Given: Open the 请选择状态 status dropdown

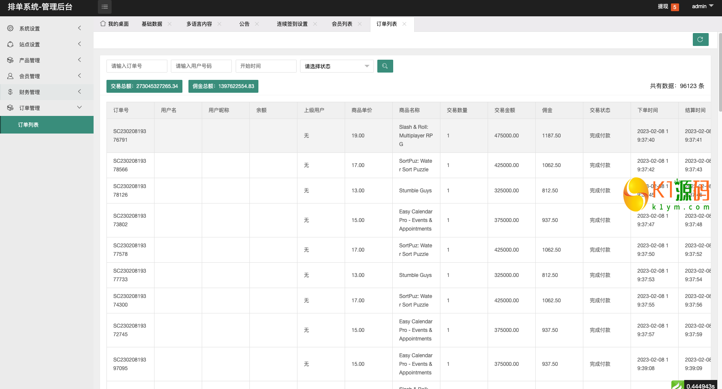Looking at the screenshot, I should (x=337, y=66).
